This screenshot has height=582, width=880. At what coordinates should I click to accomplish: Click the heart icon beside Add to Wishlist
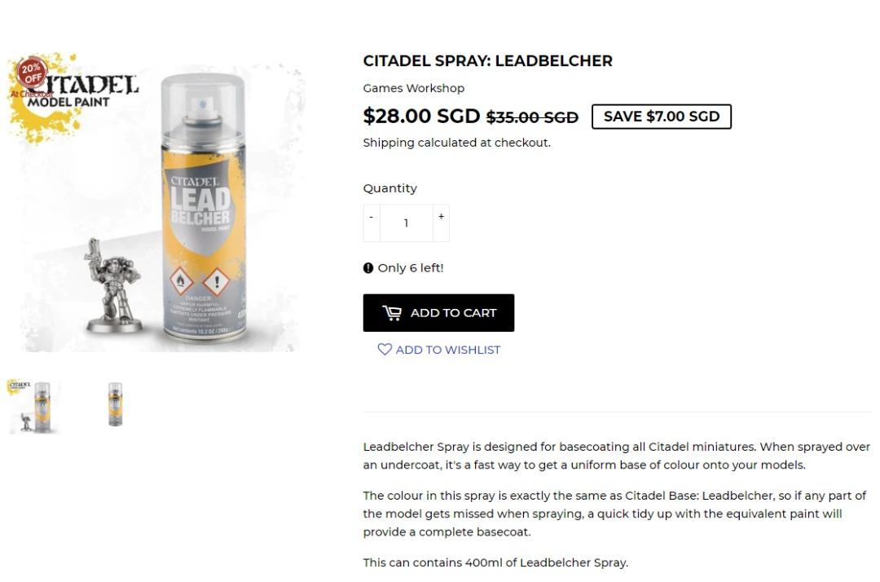385,349
